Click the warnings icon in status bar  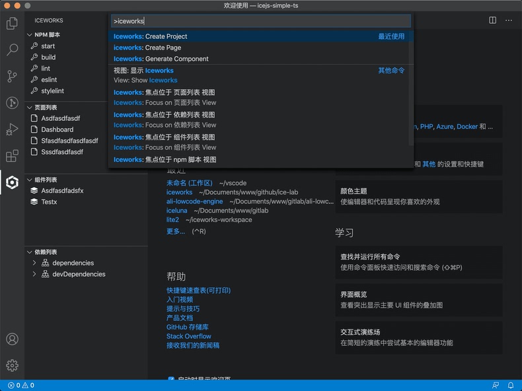pos(25,385)
